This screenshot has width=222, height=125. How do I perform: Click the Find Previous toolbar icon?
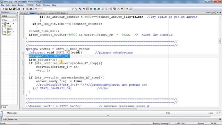72,9
